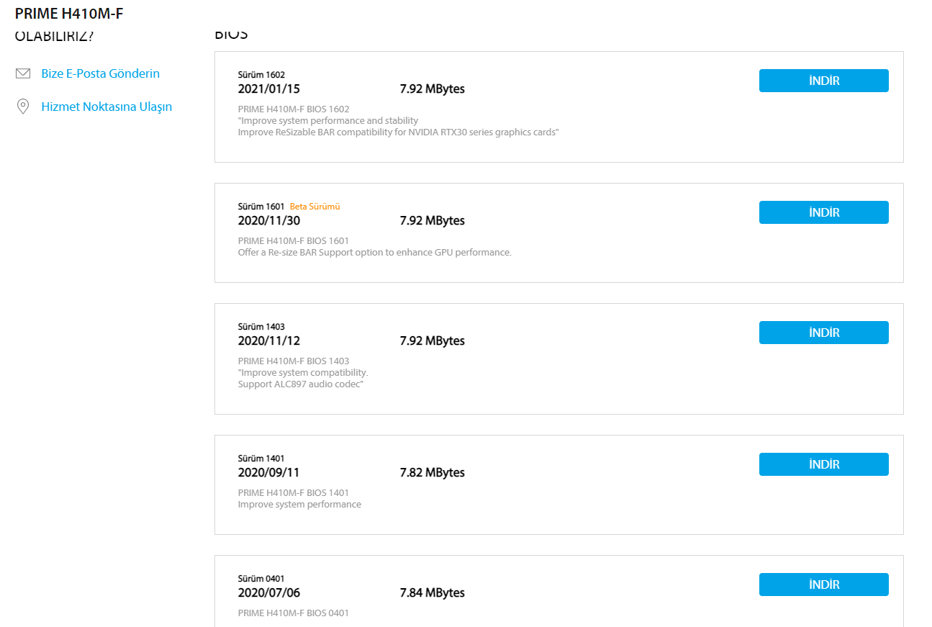Click the location pin icon for service points
Image resolution: width=932 pixels, height=627 pixels.
pos(23,107)
